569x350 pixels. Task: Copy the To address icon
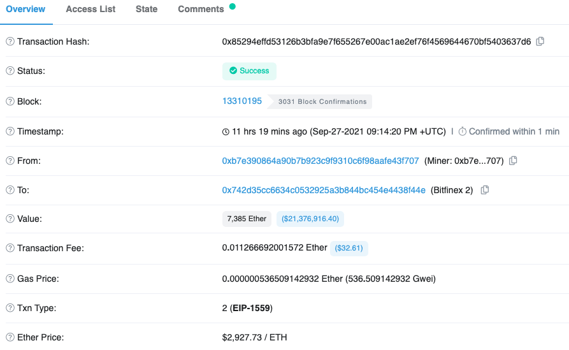pos(485,190)
